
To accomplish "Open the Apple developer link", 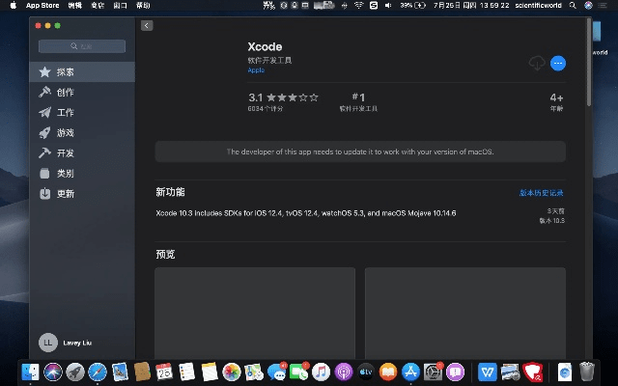I will tap(256, 70).
